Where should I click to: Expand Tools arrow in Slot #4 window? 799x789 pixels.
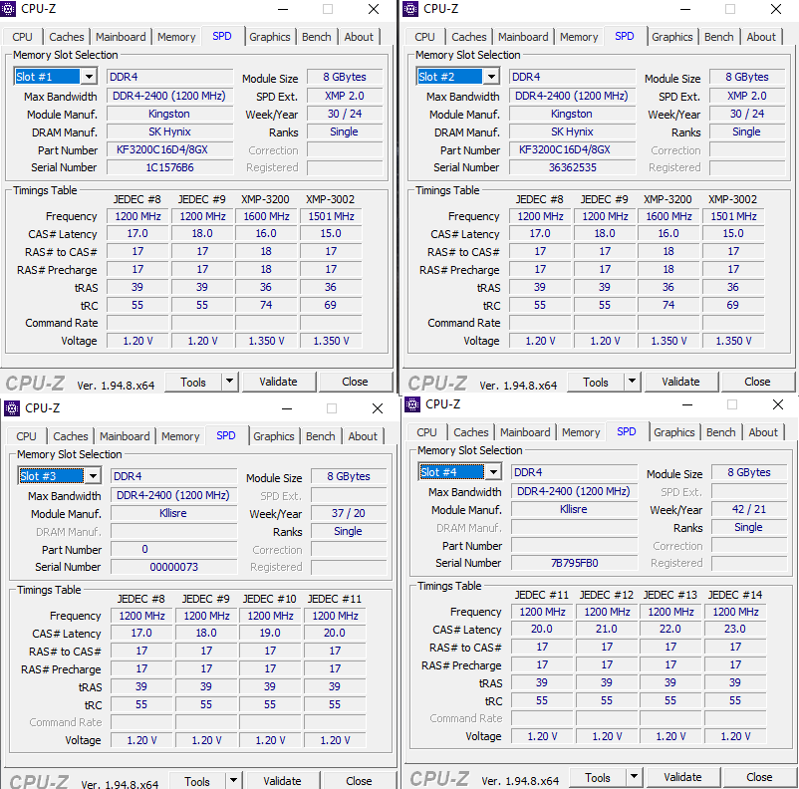pyautogui.click(x=635, y=777)
